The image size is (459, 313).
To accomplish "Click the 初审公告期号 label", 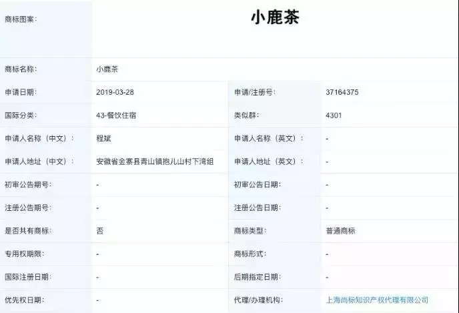I will (x=28, y=184).
